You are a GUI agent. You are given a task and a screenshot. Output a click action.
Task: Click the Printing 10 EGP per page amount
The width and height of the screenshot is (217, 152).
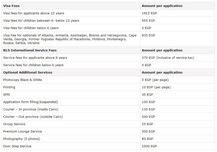pyautogui.click(x=156, y=87)
